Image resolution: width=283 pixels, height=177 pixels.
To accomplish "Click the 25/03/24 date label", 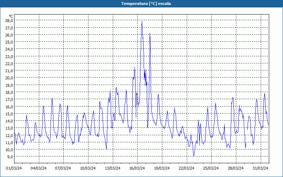I will coord(211,168).
